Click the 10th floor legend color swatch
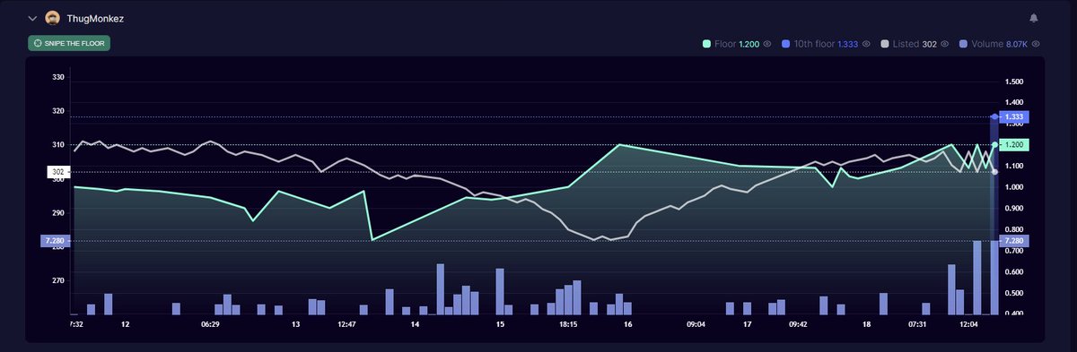This screenshot has width=1077, height=352. (785, 43)
